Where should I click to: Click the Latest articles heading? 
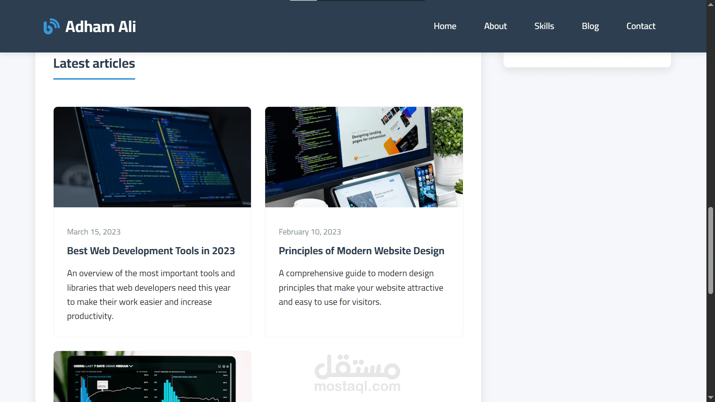[94, 63]
